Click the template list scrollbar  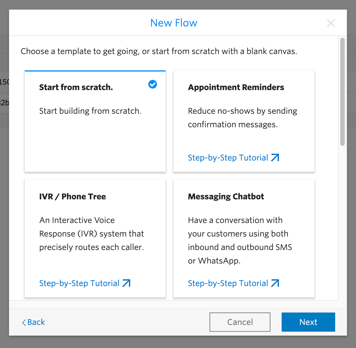(x=342, y=92)
